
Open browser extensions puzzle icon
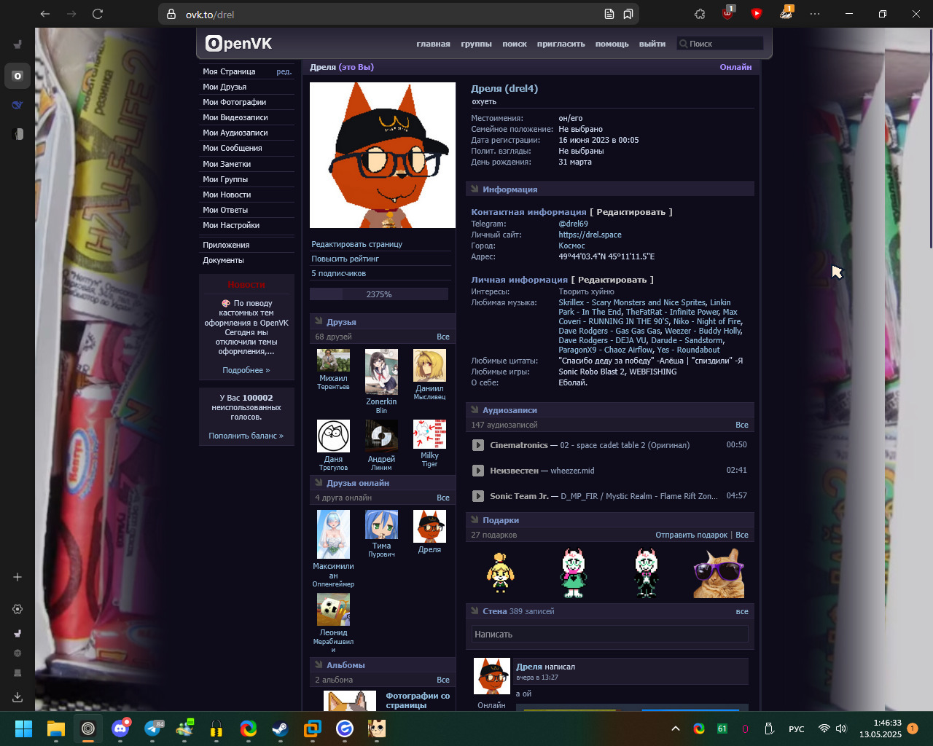tap(700, 14)
